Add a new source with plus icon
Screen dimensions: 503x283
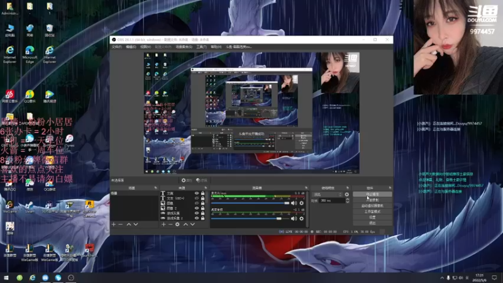tap(163, 225)
